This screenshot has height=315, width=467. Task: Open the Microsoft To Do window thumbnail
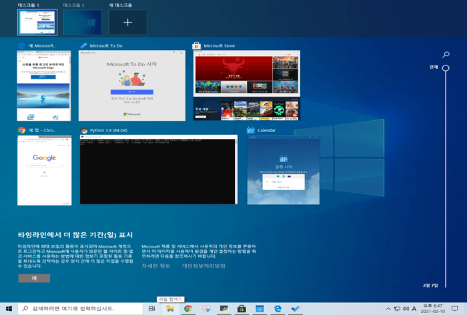[x=132, y=85]
